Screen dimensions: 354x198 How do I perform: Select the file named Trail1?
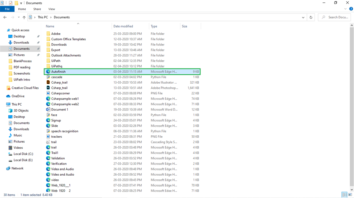(x=55, y=153)
